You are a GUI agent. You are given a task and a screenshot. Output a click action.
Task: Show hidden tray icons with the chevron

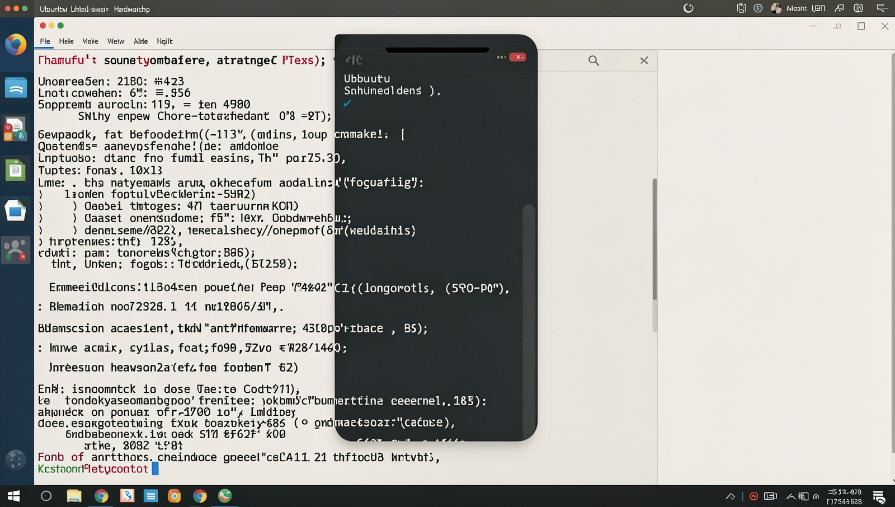click(731, 496)
